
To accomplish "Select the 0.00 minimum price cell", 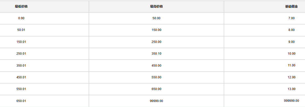I will [21, 18].
